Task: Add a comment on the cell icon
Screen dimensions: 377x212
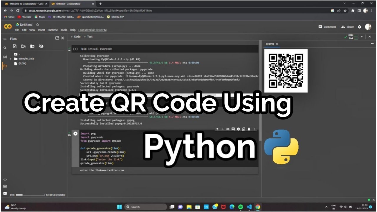Action: pyautogui.click(x=233, y=129)
